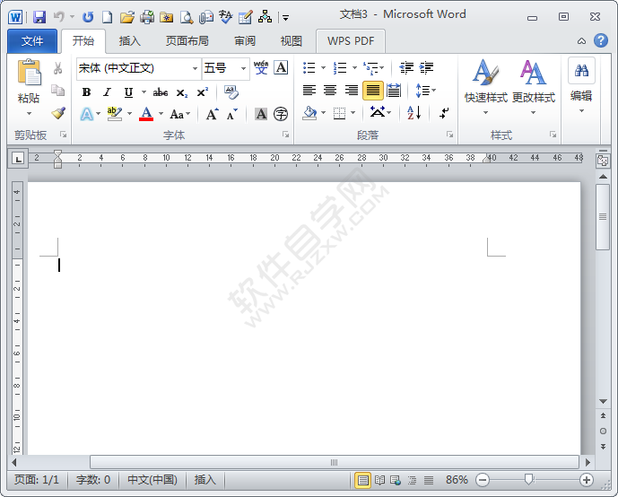Open the 文件 File tab
618x497 pixels.
click(x=32, y=40)
